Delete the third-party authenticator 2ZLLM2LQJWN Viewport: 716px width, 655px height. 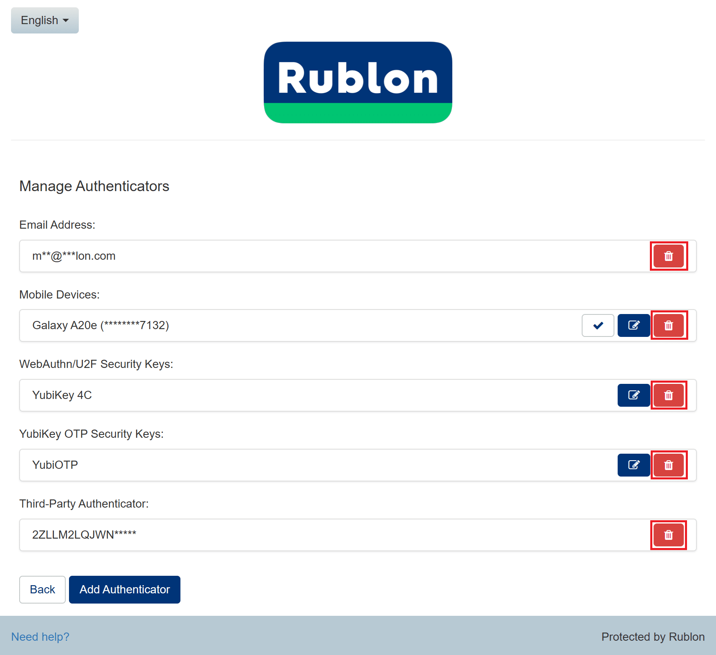click(668, 535)
